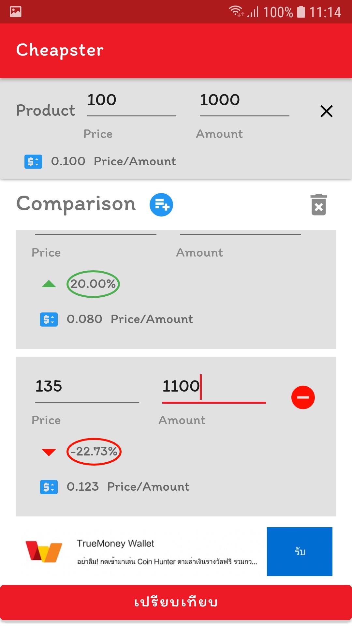
Task: Focus the comparison price field showing 135
Action: coord(87,387)
